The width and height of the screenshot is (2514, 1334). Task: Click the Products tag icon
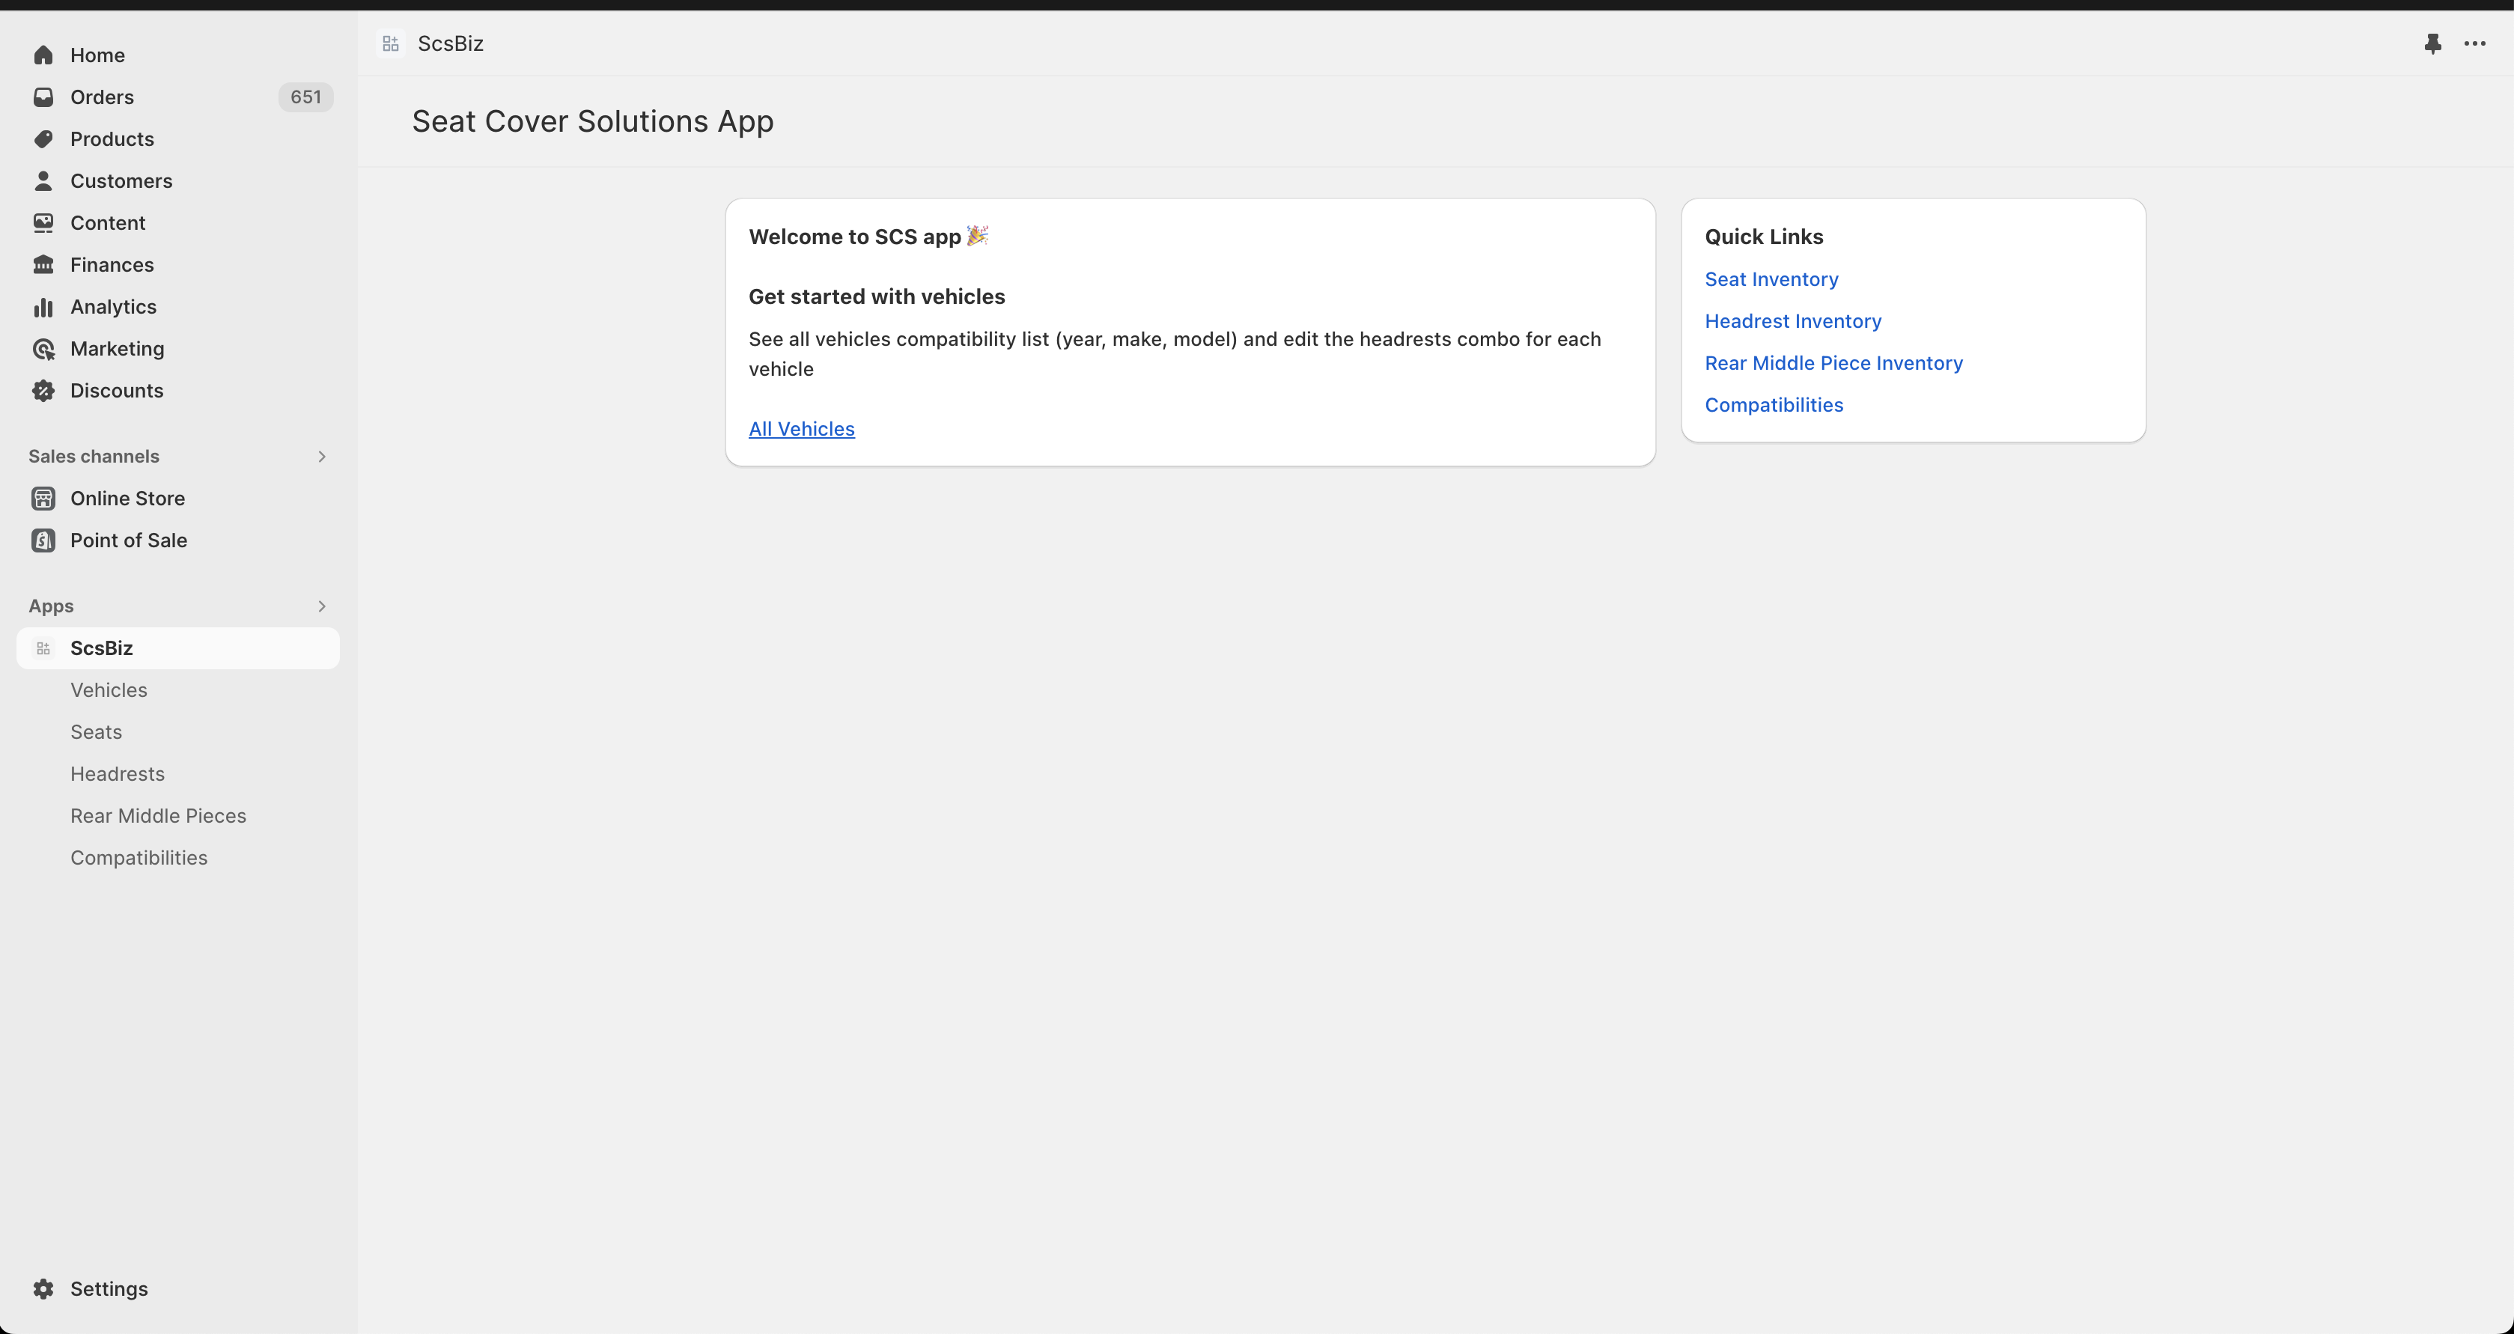[43, 139]
